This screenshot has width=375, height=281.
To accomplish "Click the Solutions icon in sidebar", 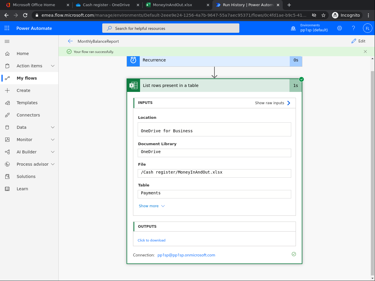I will (7, 177).
